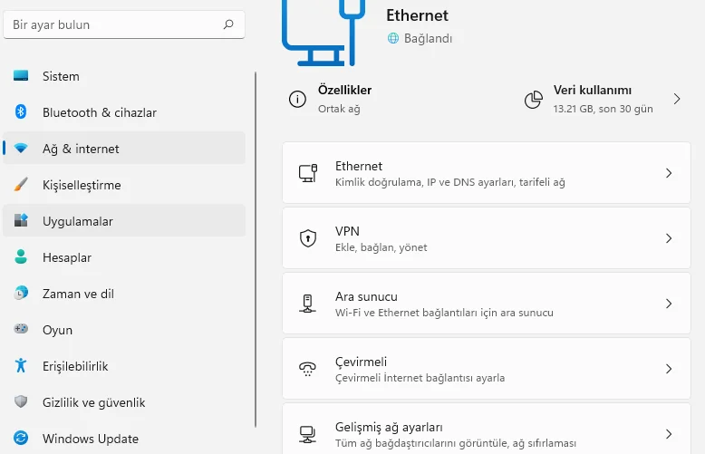
Task: Click the Ethernet page heading
Action: coord(417,15)
